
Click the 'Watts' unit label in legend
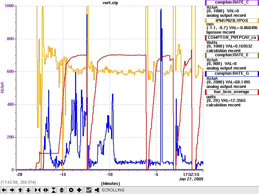click(212, 43)
